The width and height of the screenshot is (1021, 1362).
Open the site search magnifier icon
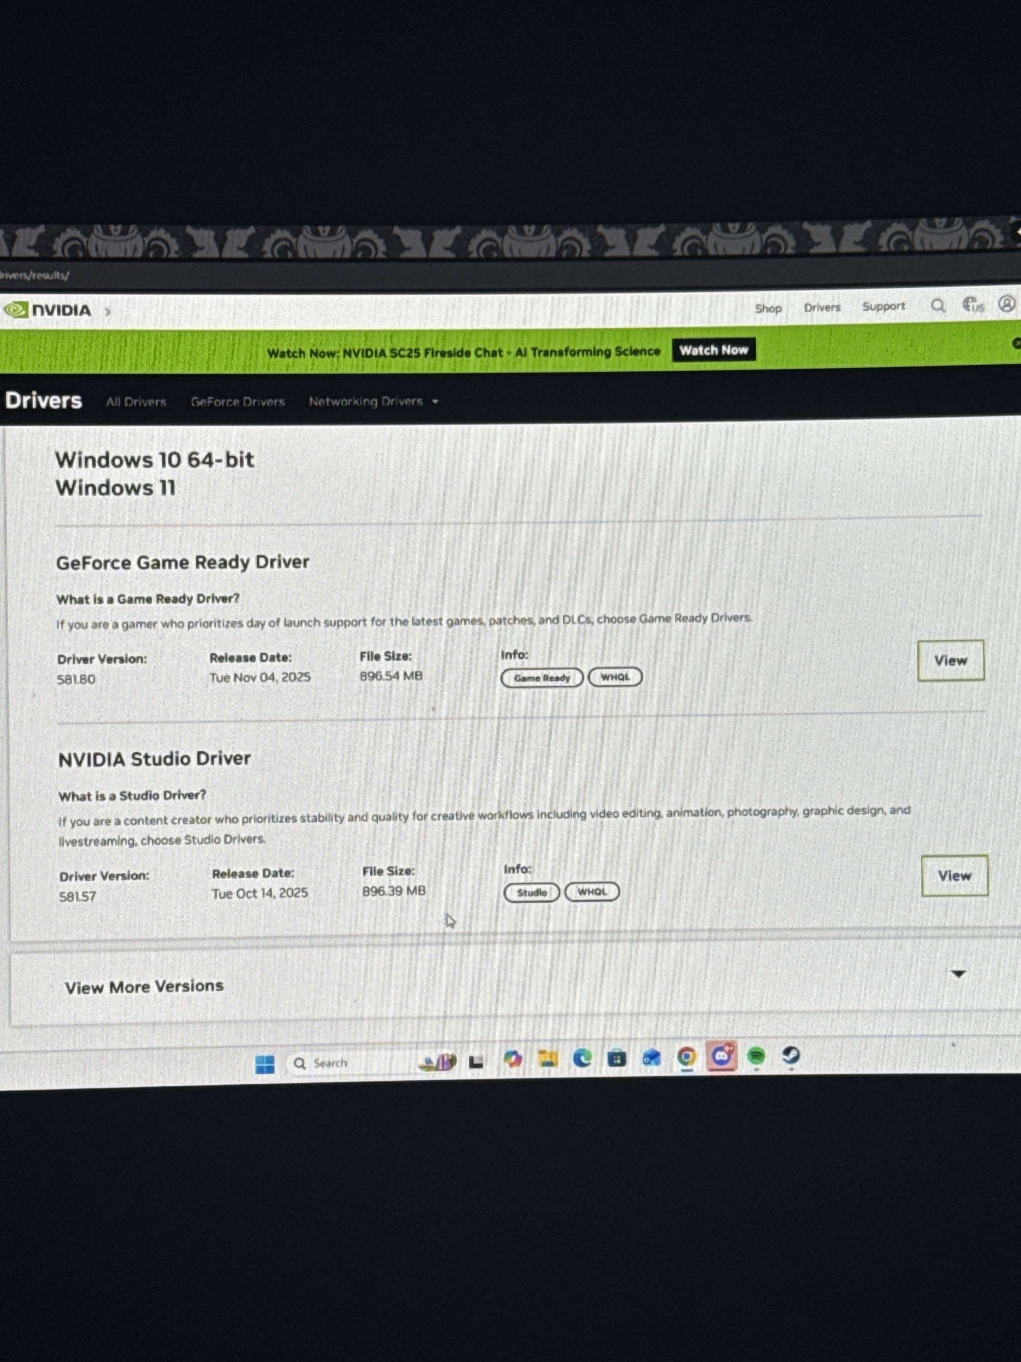click(x=937, y=305)
